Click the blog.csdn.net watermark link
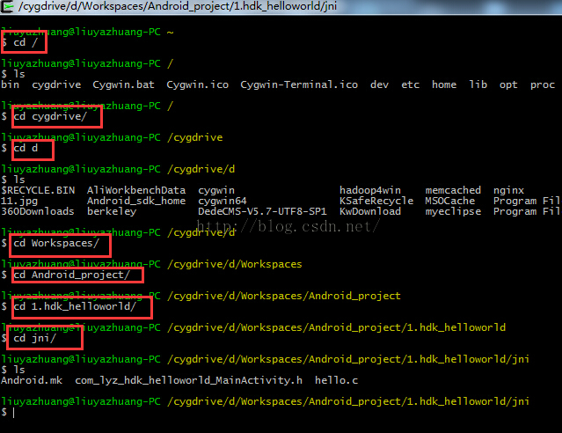Image resolution: width=562 pixels, height=433 pixels. click(x=288, y=226)
